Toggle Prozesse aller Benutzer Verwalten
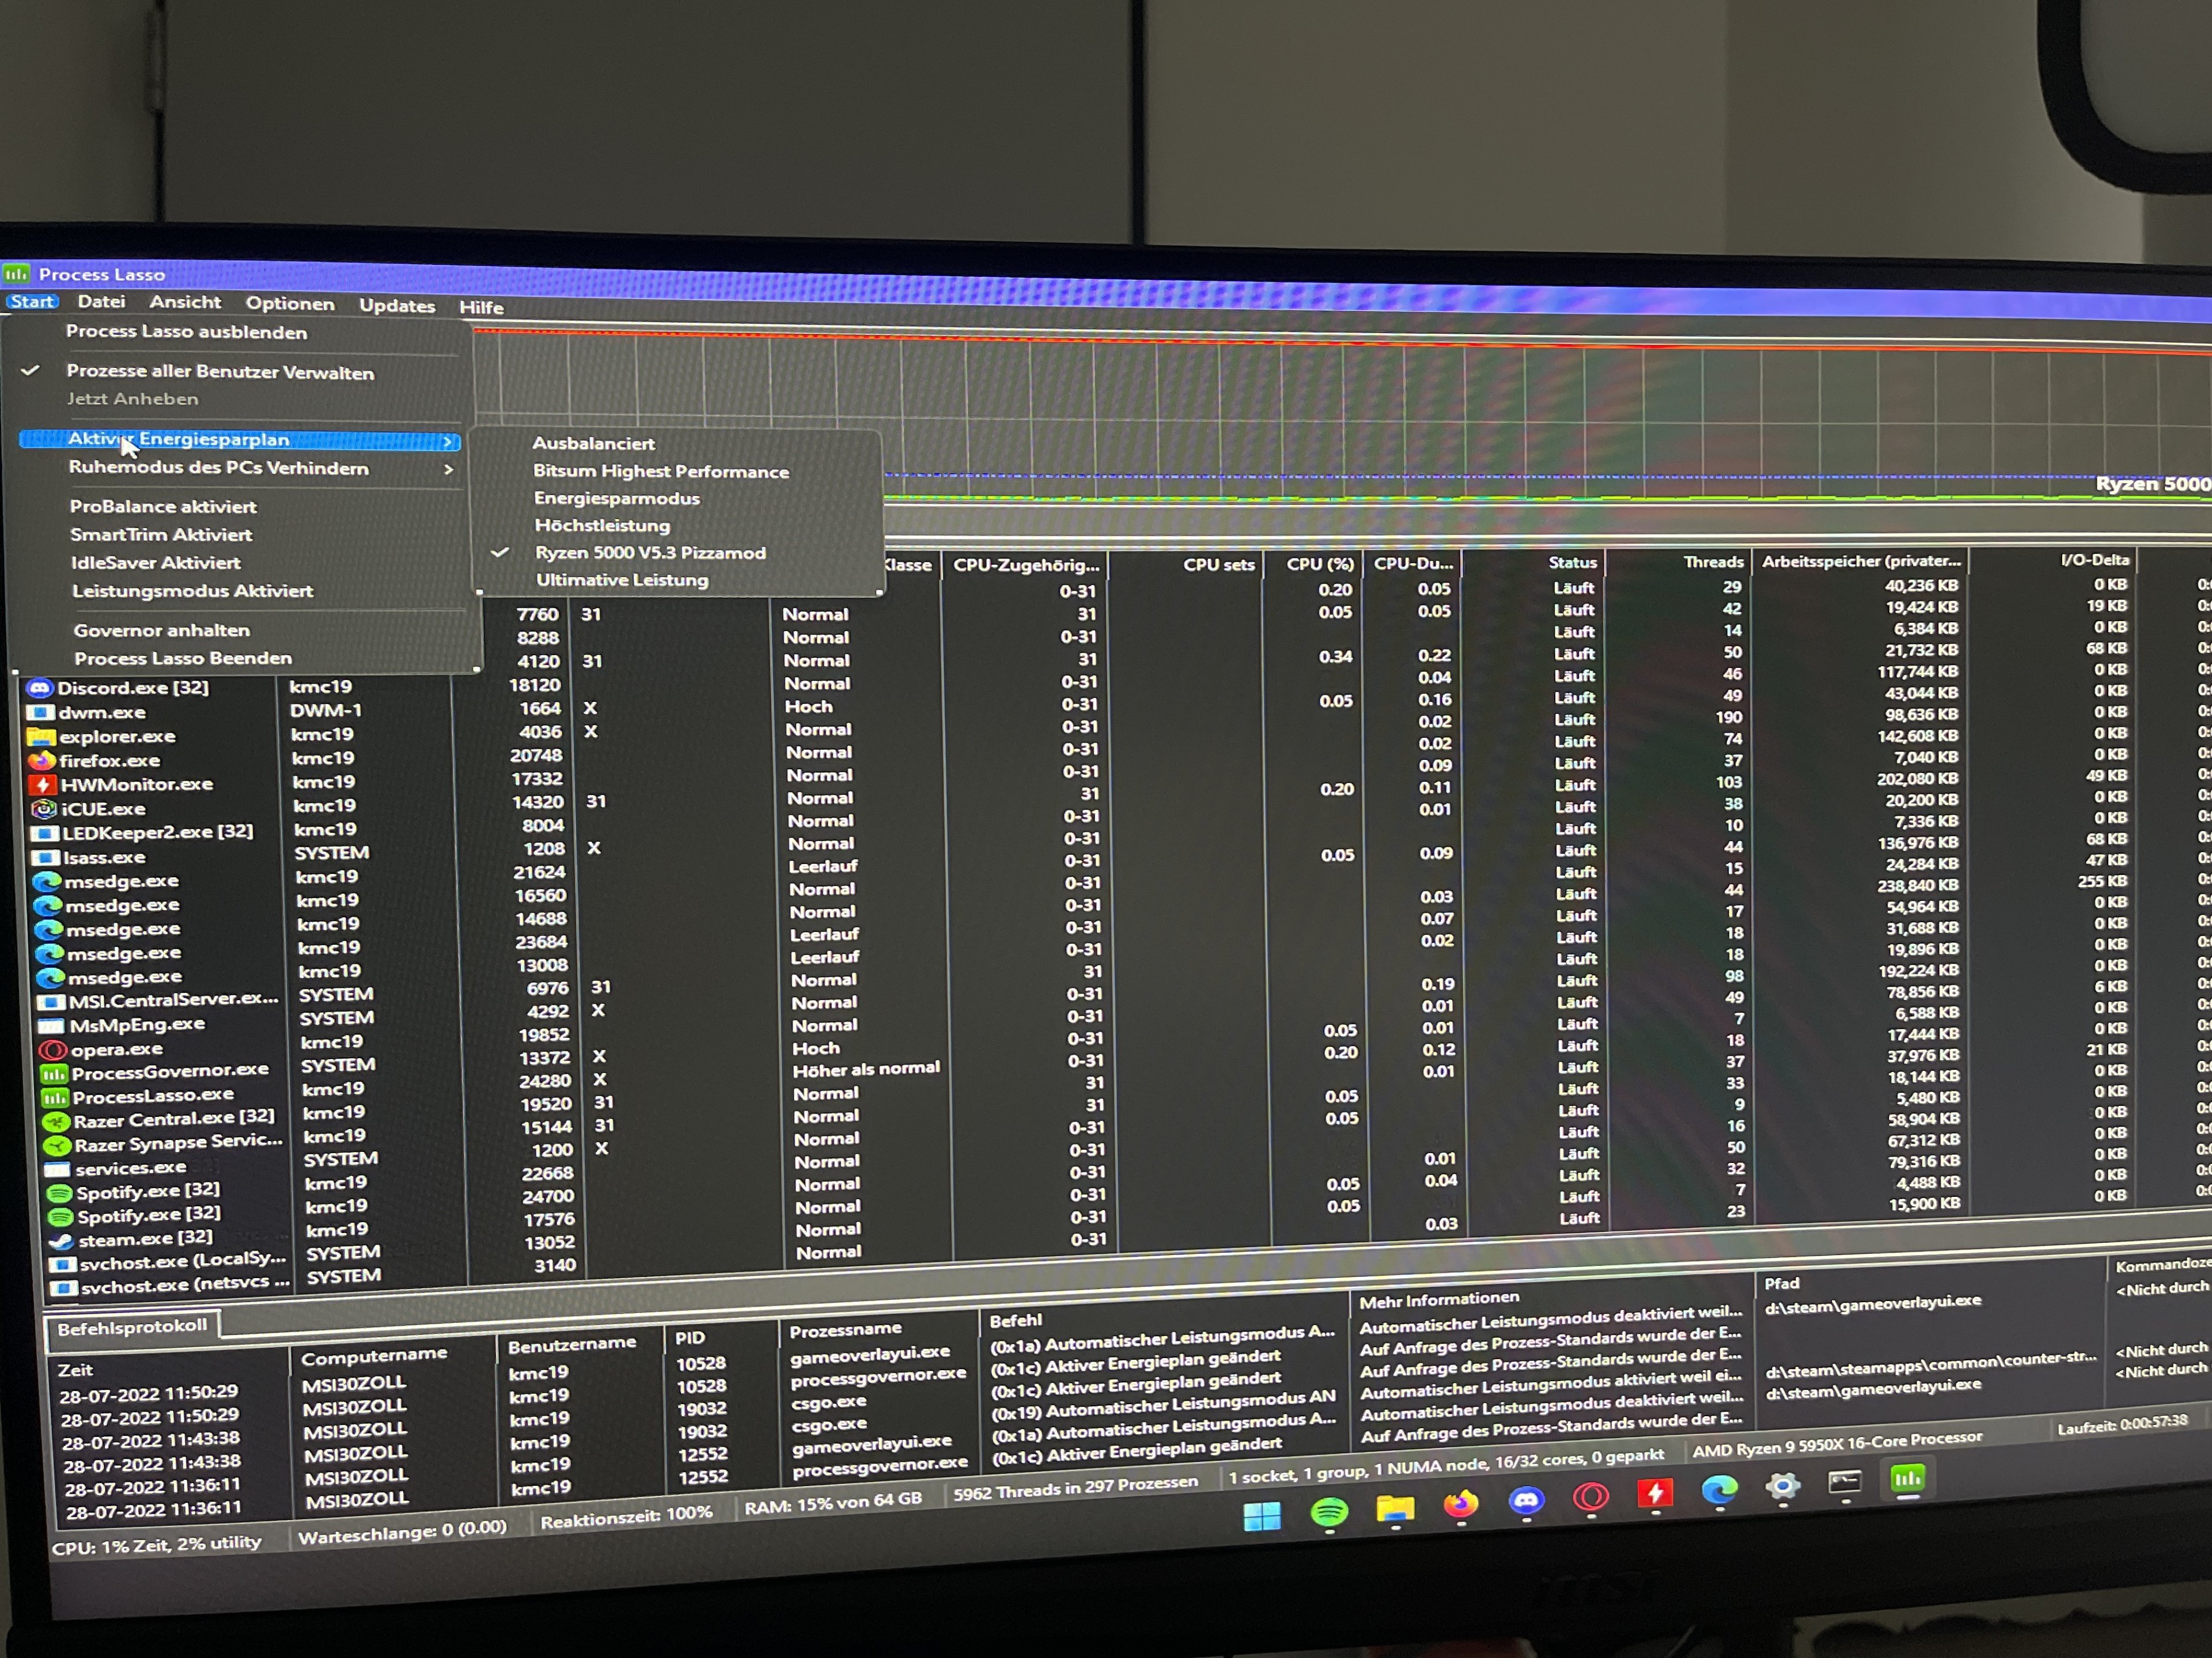Image resolution: width=2212 pixels, height=1658 pixels. pyautogui.click(x=220, y=372)
